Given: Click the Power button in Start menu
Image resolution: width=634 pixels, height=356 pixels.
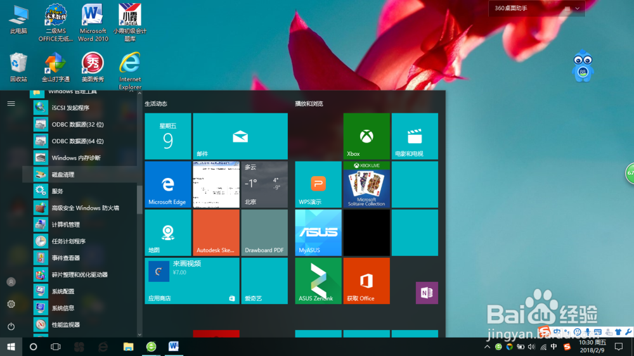Looking at the screenshot, I should coord(11,326).
